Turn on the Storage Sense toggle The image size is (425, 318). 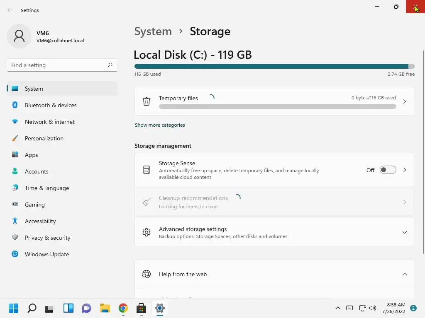pyautogui.click(x=388, y=170)
